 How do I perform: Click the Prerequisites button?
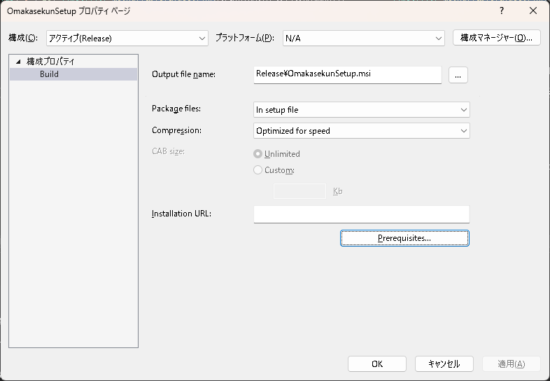(404, 238)
